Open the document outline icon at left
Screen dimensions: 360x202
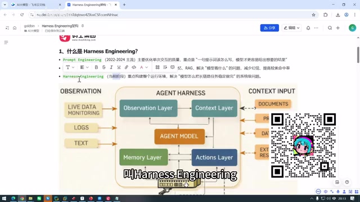click(6, 43)
